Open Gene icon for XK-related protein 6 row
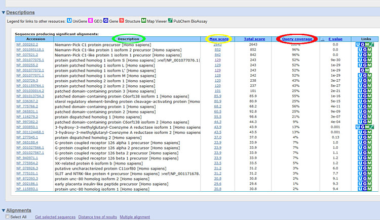The image size is (380, 220). (x=365, y=163)
